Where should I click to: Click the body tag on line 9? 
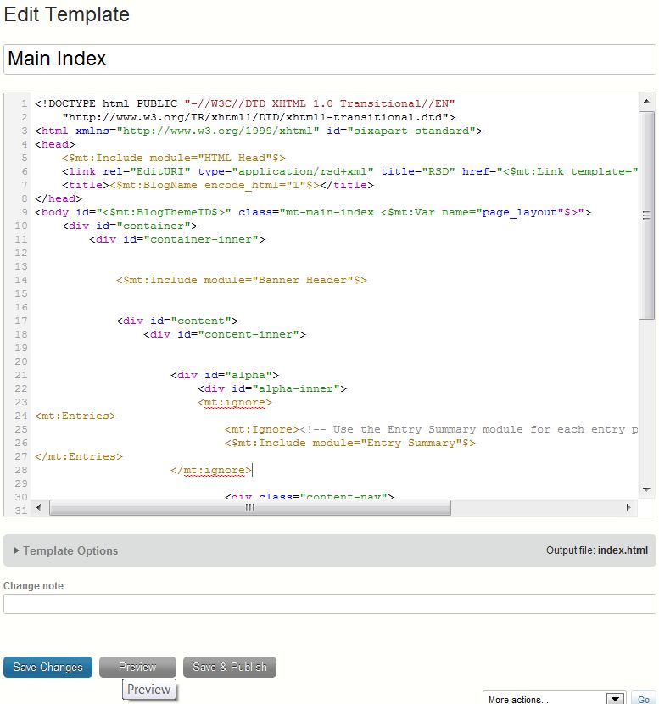(313, 212)
